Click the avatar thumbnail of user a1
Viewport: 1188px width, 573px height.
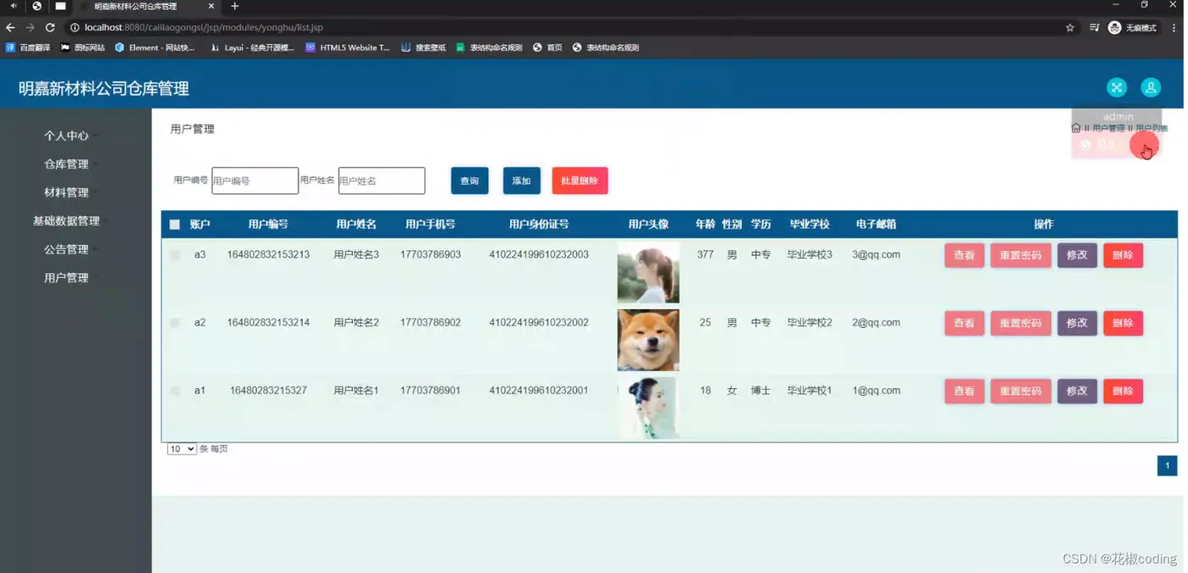tap(648, 408)
